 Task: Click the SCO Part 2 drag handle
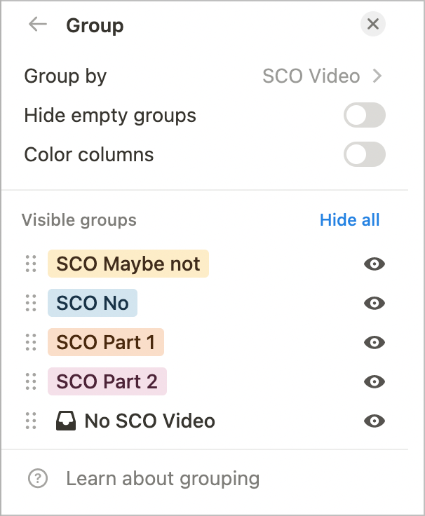30,381
